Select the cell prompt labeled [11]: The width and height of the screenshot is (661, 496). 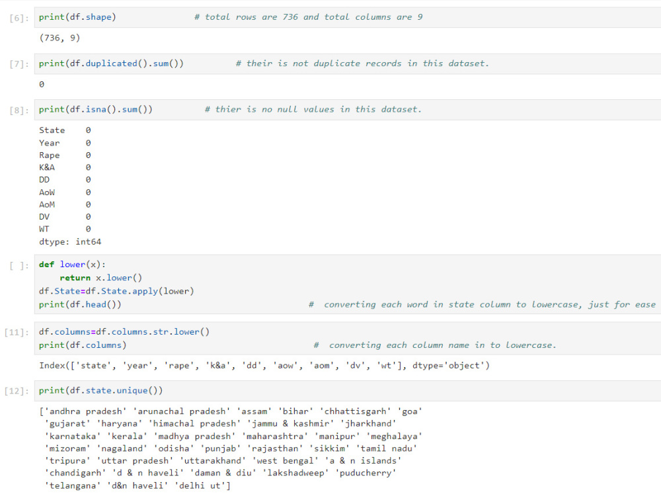(17, 333)
